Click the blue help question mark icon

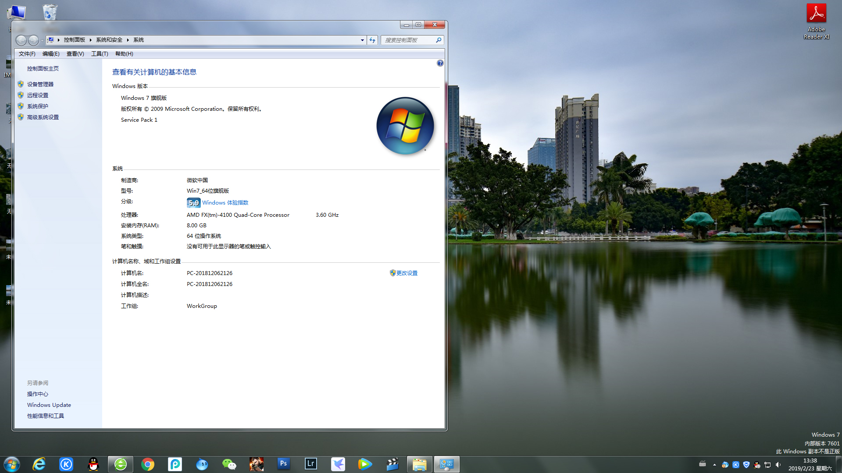click(x=440, y=63)
